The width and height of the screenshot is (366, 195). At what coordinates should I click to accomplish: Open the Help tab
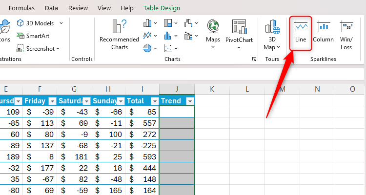coord(127,8)
